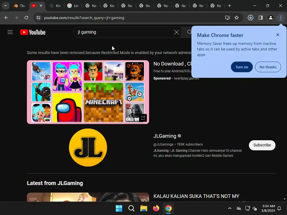Open the clock showing 3:34 AM
Image resolution: width=287 pixels, height=215 pixels.
(268, 208)
